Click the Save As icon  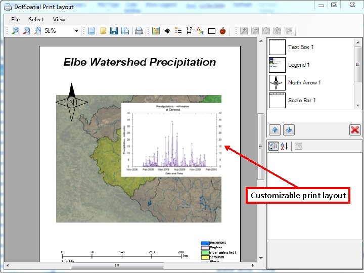[125, 31]
